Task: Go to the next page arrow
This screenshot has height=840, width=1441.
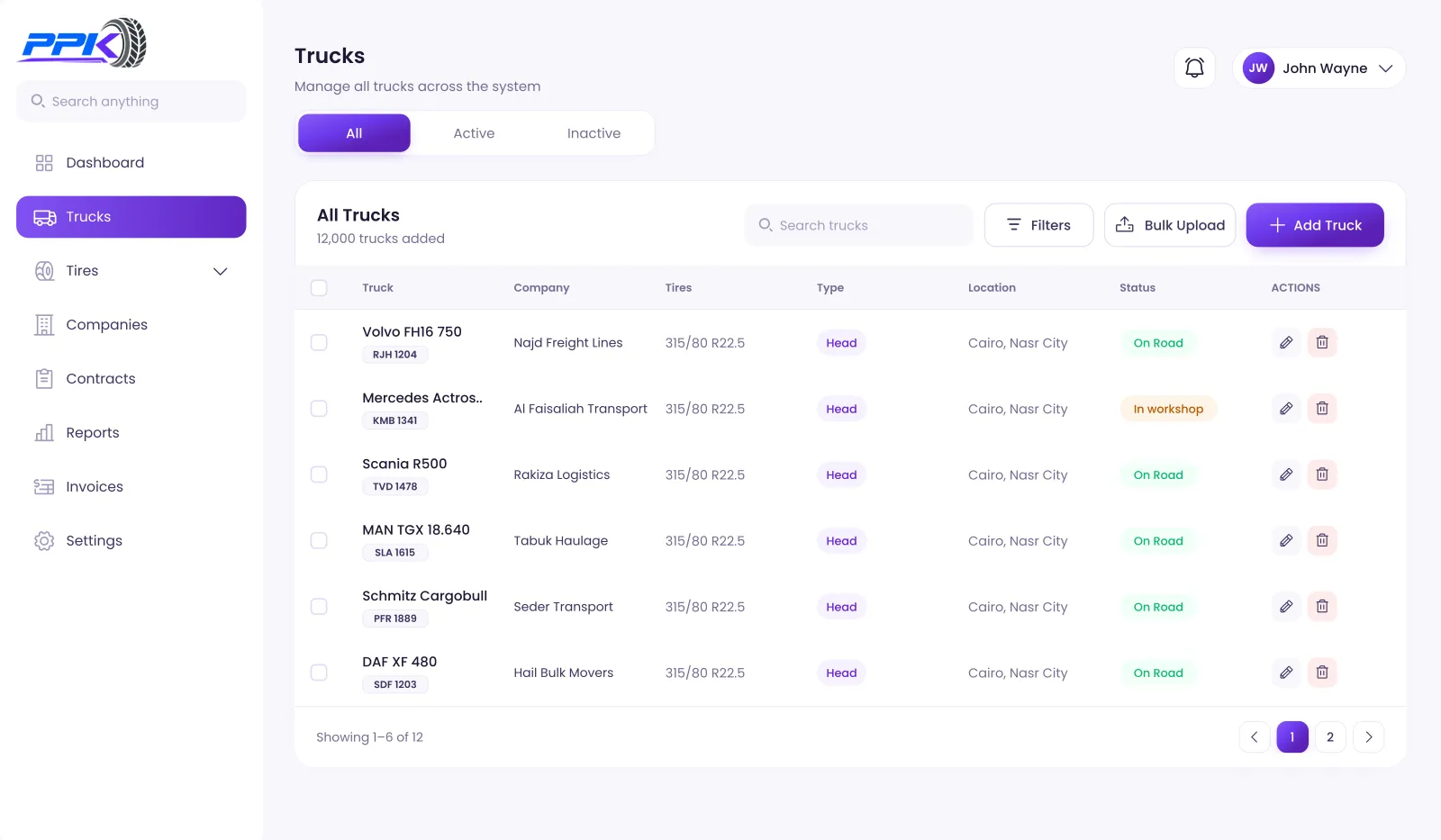Action: coord(1369,737)
